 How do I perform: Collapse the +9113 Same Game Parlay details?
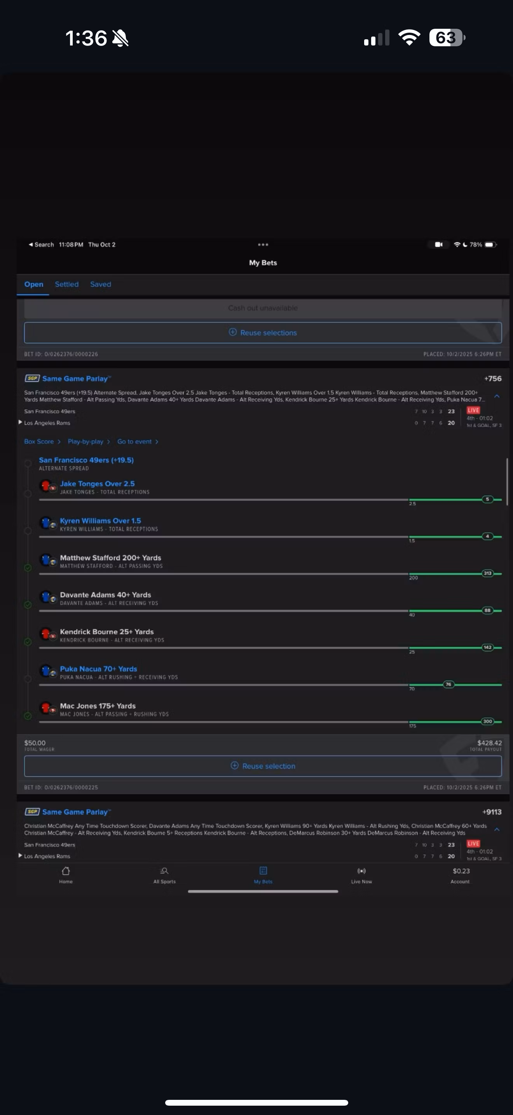tap(497, 829)
